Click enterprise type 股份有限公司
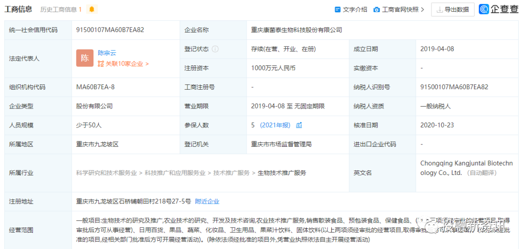Viewport: 523px width, 249px height. pos(94,106)
